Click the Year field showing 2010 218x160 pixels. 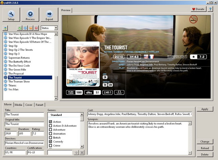click(x=11, y=133)
